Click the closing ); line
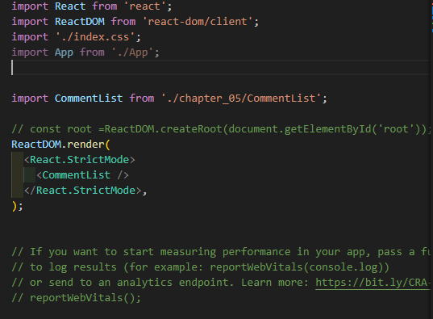Image resolution: width=433 pixels, height=319 pixels. [x=17, y=206]
